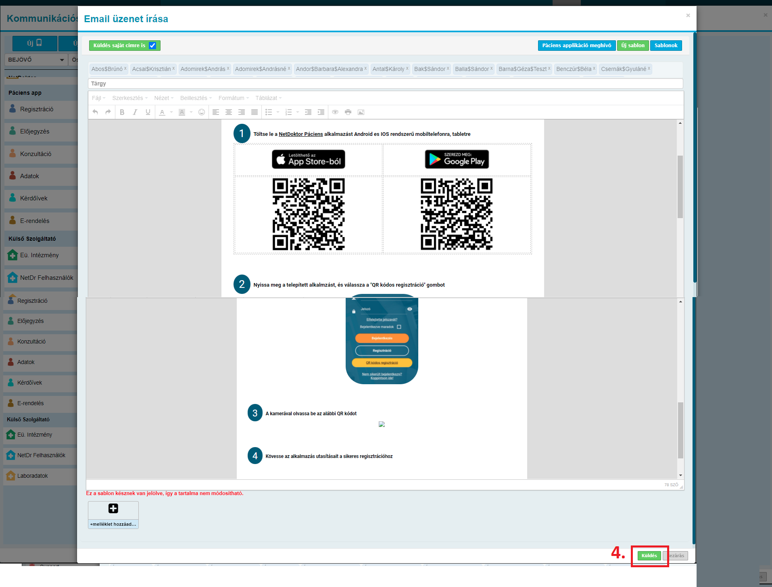Click the '78 SZÓ' word count
This screenshot has width=772, height=587.
pos(671,485)
